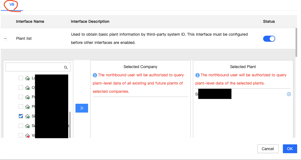The height and width of the screenshot is (160, 301).
Task: Click the plant icon beside the checked row
Action: point(27,116)
